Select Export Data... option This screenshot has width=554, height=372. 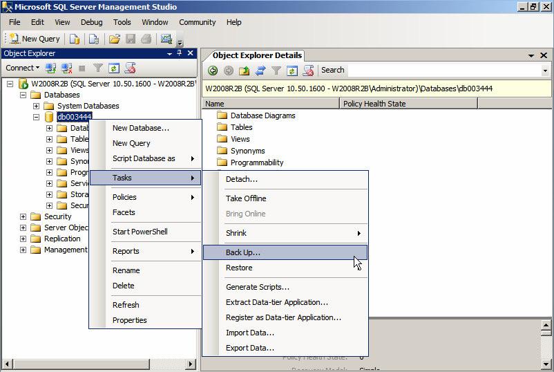click(x=285, y=348)
